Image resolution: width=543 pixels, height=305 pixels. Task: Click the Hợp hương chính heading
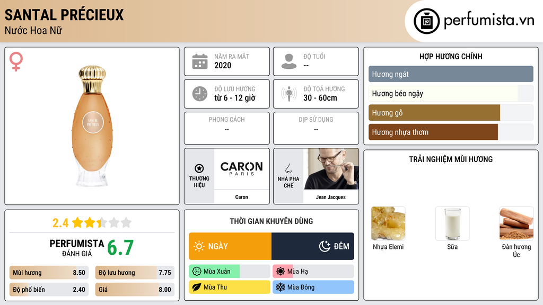pyautogui.click(x=451, y=56)
